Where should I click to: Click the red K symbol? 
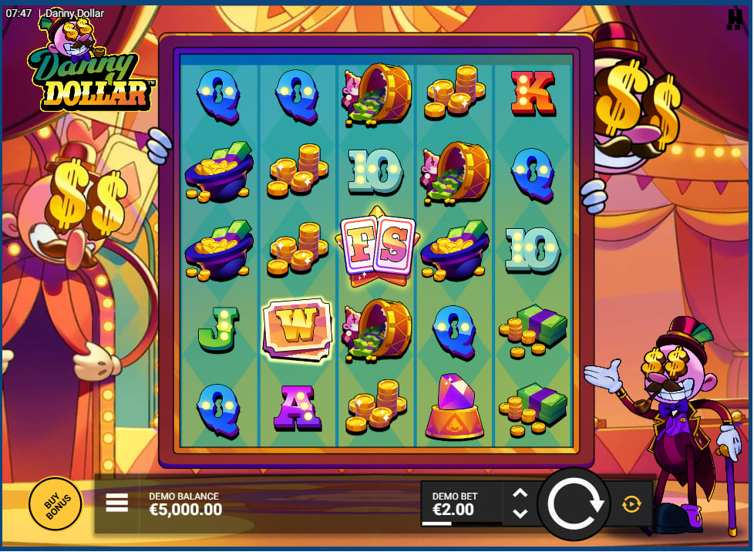coord(533,94)
